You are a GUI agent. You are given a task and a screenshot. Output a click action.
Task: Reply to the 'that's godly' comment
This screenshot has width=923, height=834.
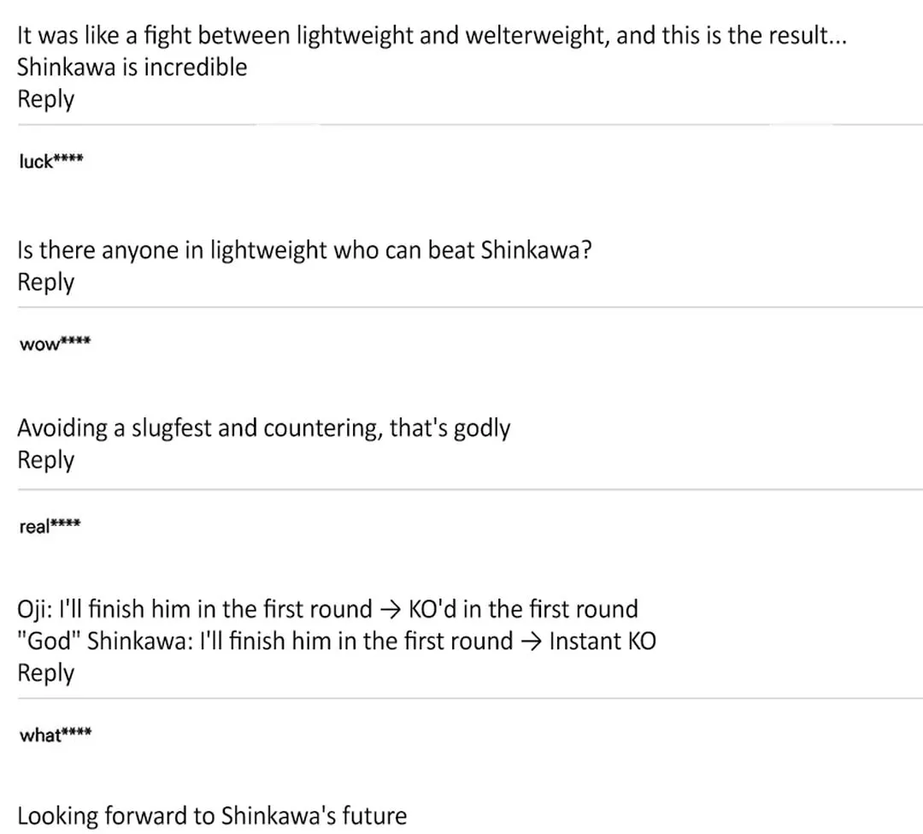(46, 460)
